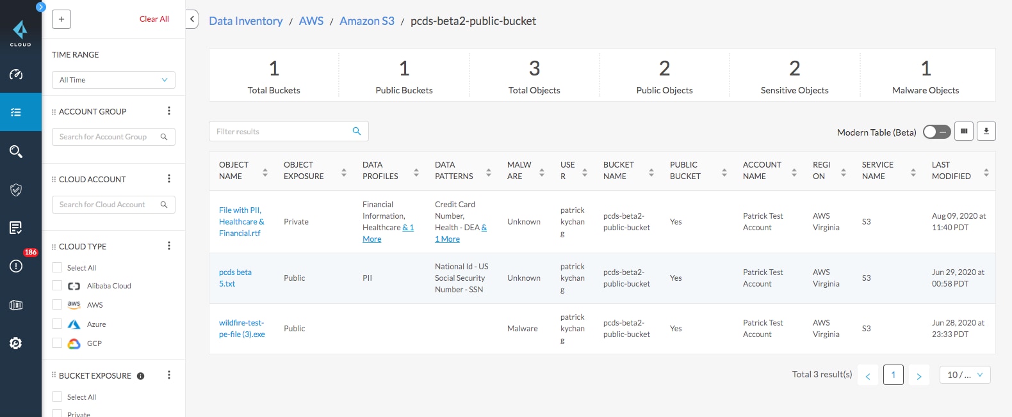Go to Data Inventory breadcrumb
This screenshot has height=417, width=1012.
click(x=245, y=21)
